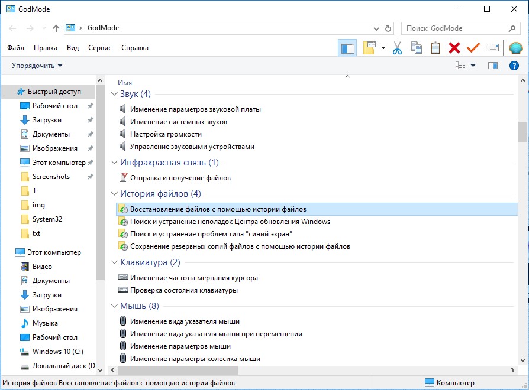Open the recent locations dropdown arrow

point(44,28)
